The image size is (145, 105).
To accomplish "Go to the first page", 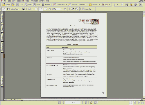I will [x=59, y=103].
